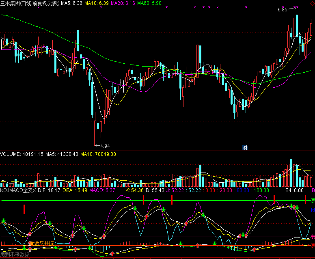Image resolution: width=315 pixels, height=259 pixels.
Task: Click the MACD: 5.37 value
Action: [102, 190]
